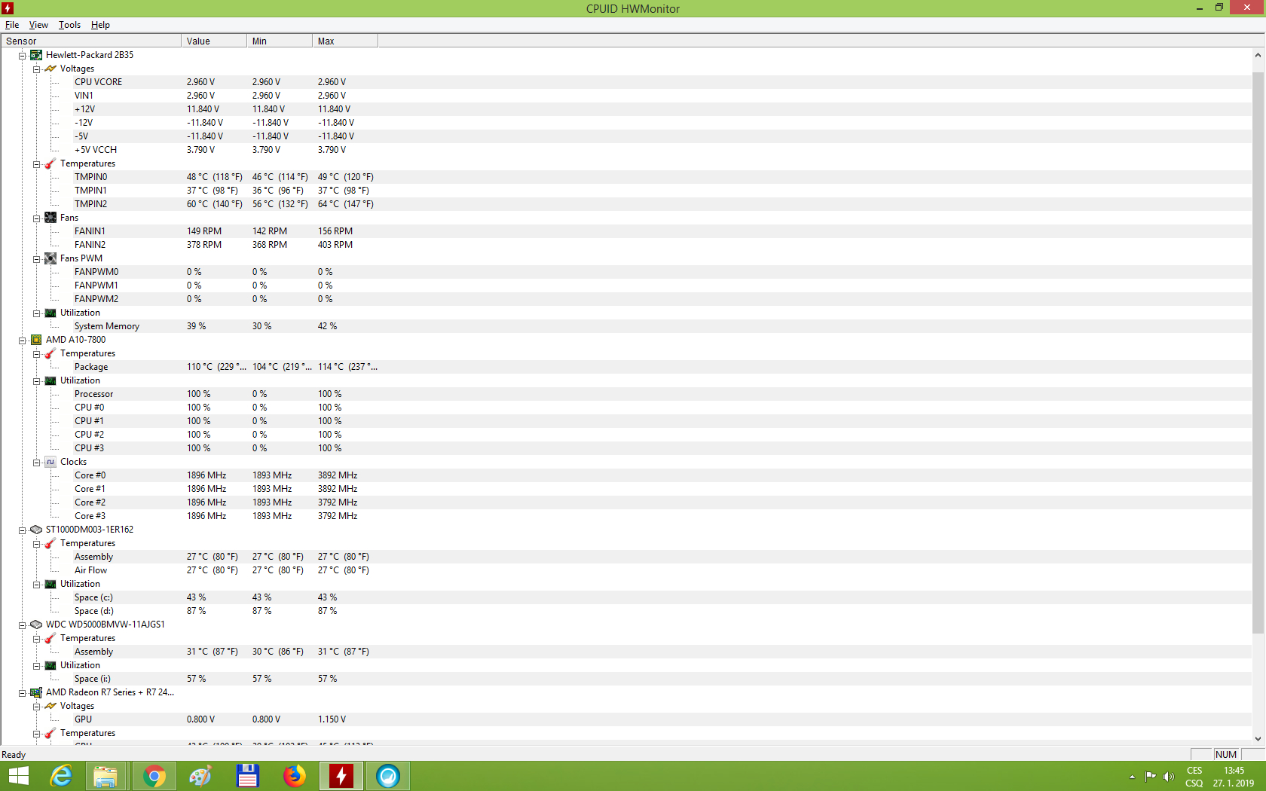Viewport: 1266px width, 791px height.
Task: Click the HWMonitor lightning icon in taskbar
Action: [x=341, y=776]
